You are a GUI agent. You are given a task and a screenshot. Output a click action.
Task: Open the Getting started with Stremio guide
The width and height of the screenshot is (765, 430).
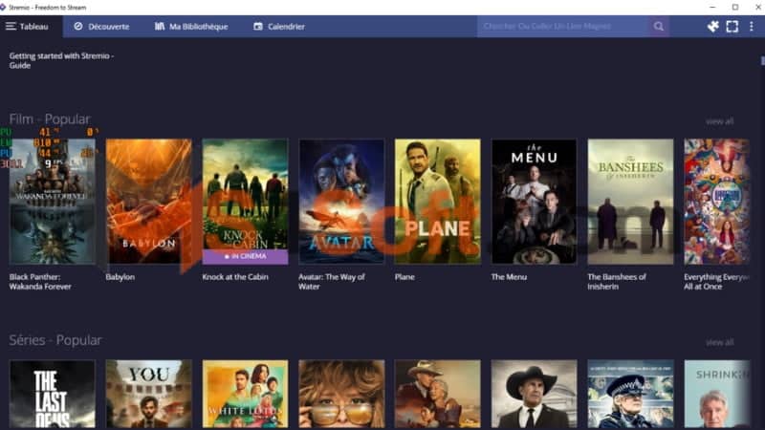61,60
